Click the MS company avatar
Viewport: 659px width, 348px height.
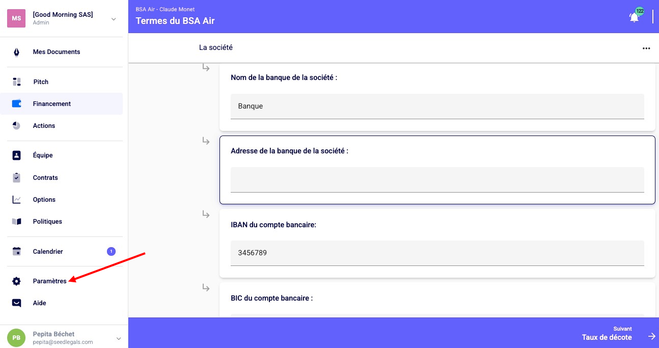(17, 18)
